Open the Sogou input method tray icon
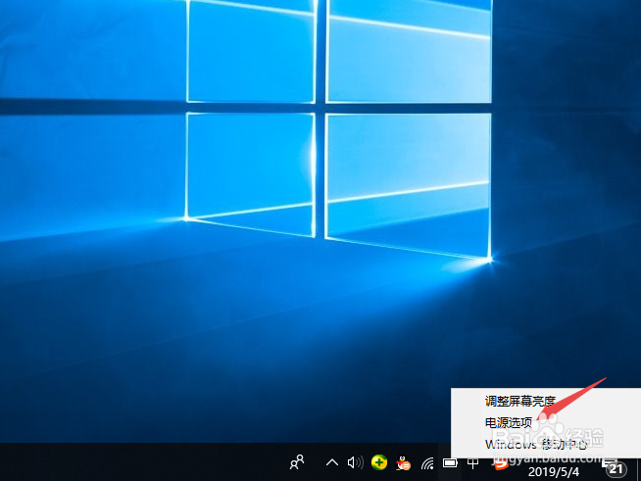The width and height of the screenshot is (641, 481). [500, 464]
